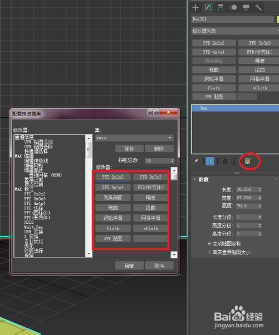
Task: Select MultiRes in left modifier list
Action: point(33,227)
